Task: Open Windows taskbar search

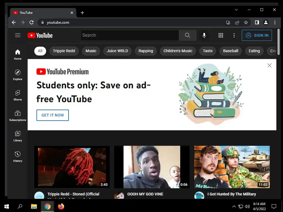Action: [x=20, y=206]
